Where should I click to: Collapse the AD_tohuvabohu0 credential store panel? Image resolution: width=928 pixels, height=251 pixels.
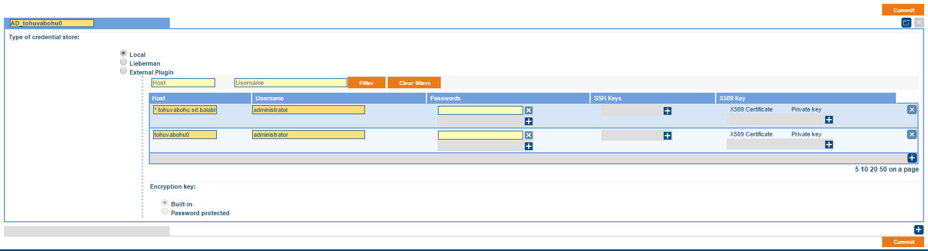906,23
